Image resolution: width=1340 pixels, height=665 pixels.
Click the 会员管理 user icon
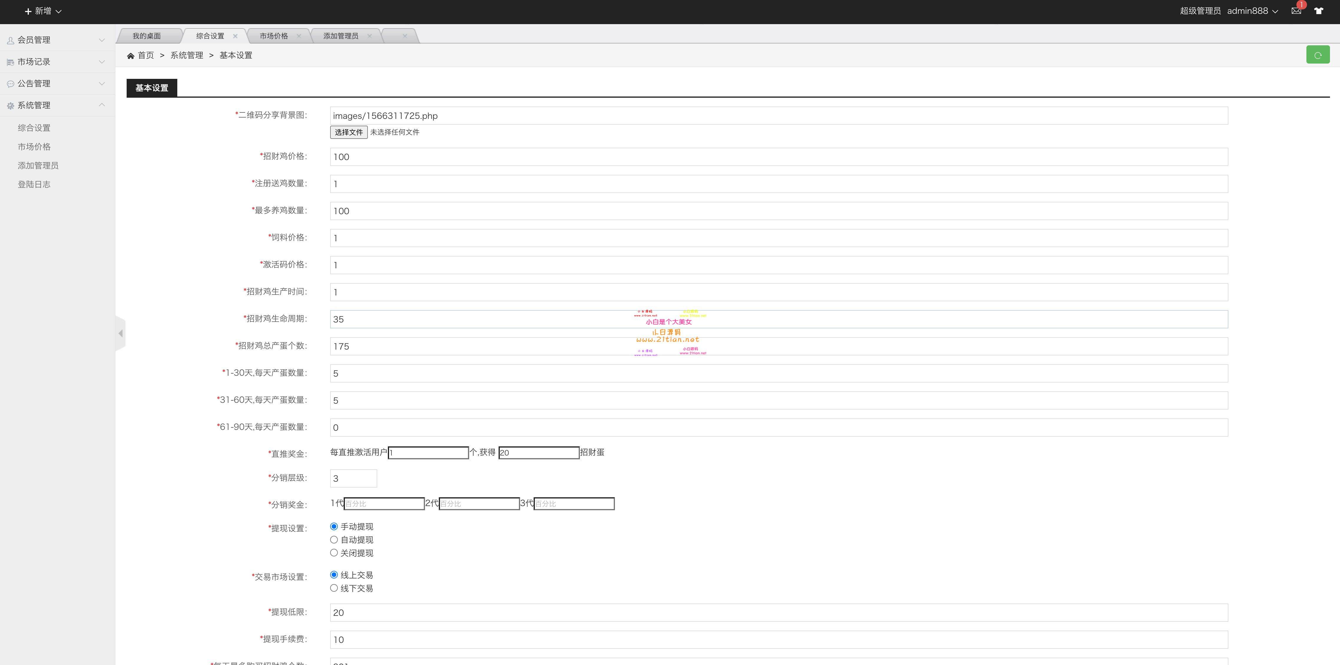pyautogui.click(x=10, y=40)
